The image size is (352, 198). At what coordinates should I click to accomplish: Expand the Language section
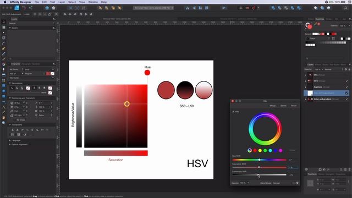[x=10, y=141]
